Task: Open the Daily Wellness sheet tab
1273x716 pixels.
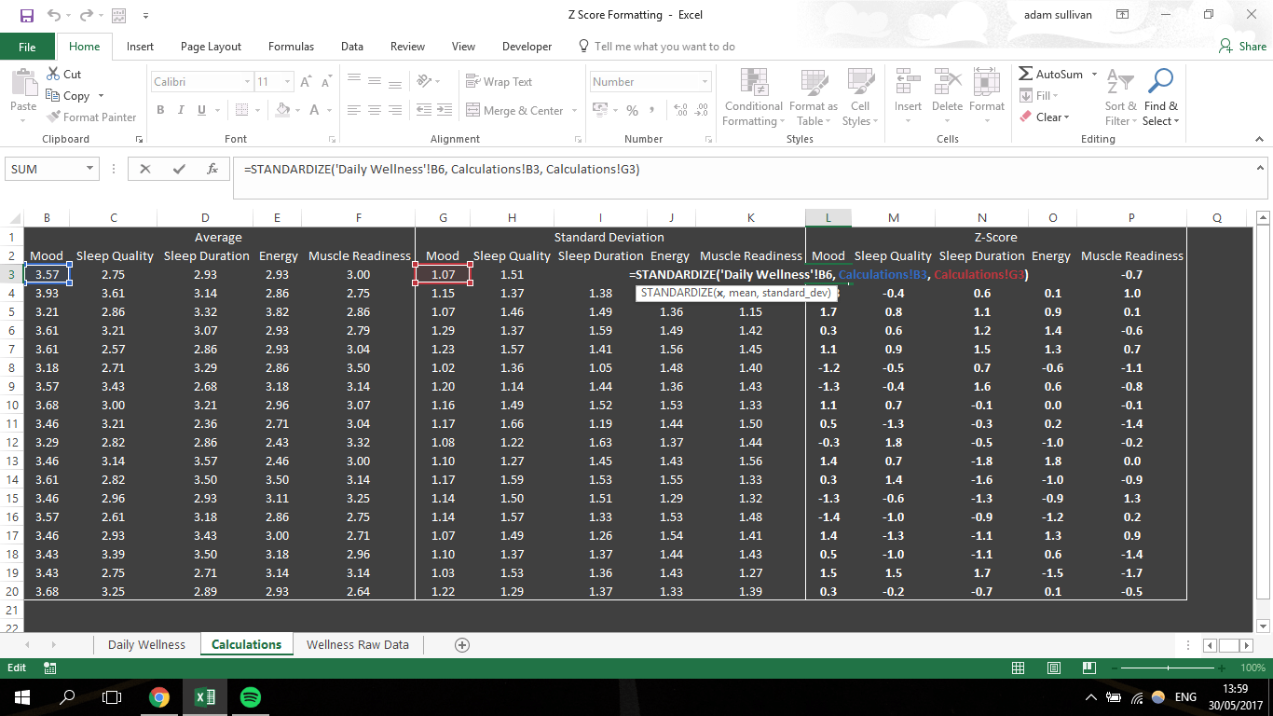Action: pyautogui.click(x=145, y=643)
